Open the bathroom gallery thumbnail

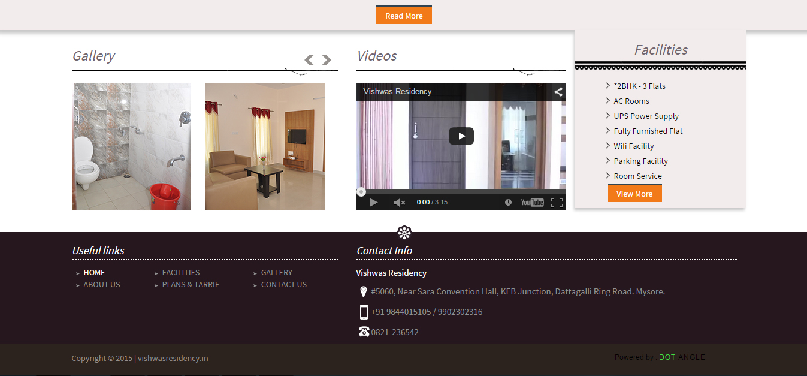[132, 146]
